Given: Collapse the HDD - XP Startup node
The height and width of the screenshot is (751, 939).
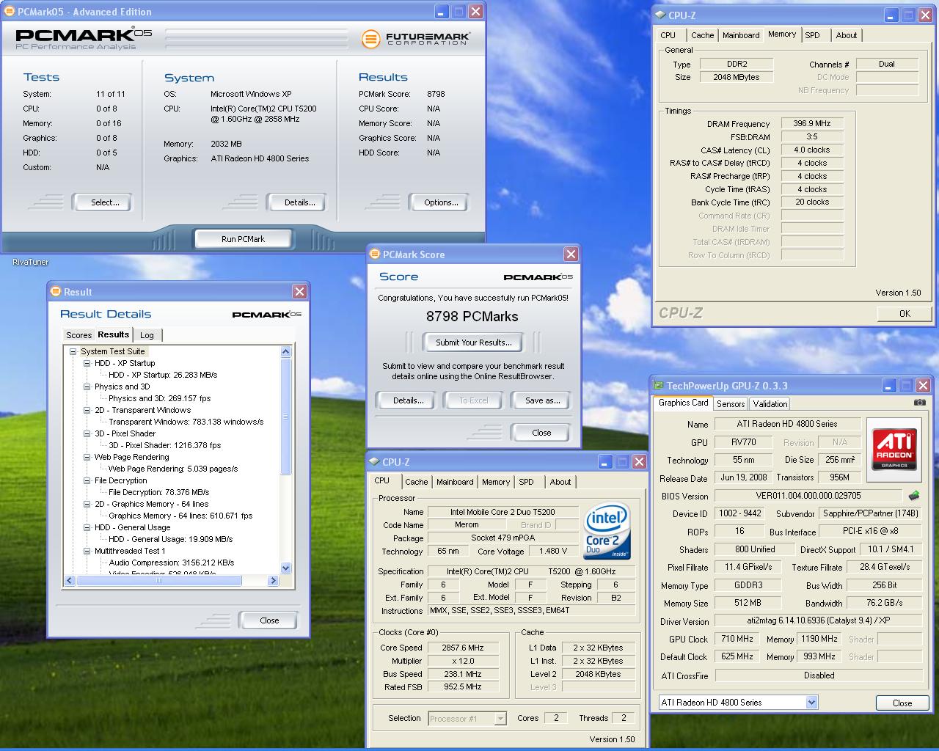Looking at the screenshot, I should click(x=87, y=363).
